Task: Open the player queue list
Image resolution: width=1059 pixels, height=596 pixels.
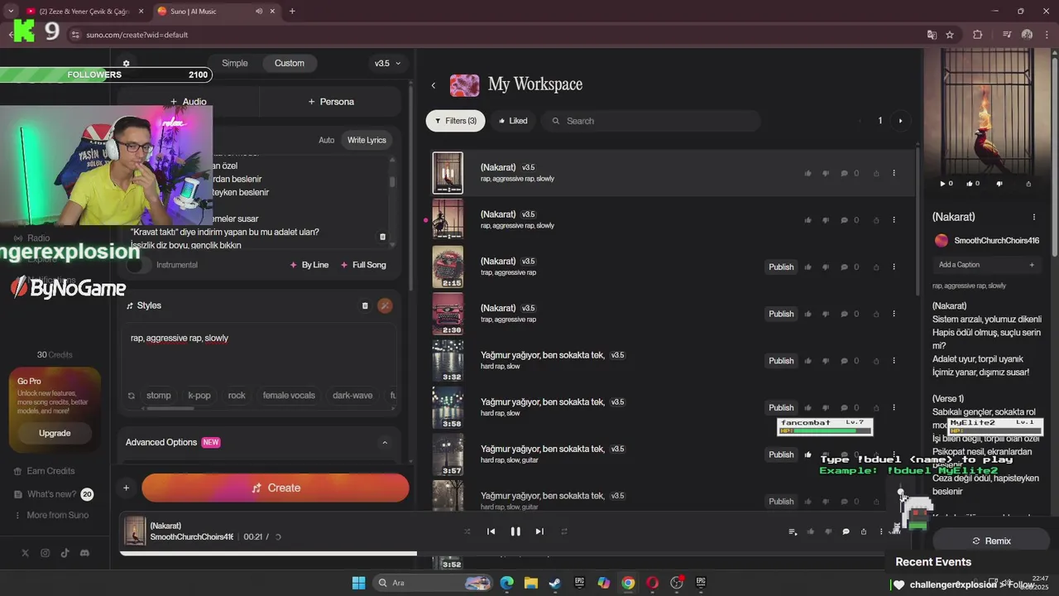Action: pyautogui.click(x=793, y=531)
